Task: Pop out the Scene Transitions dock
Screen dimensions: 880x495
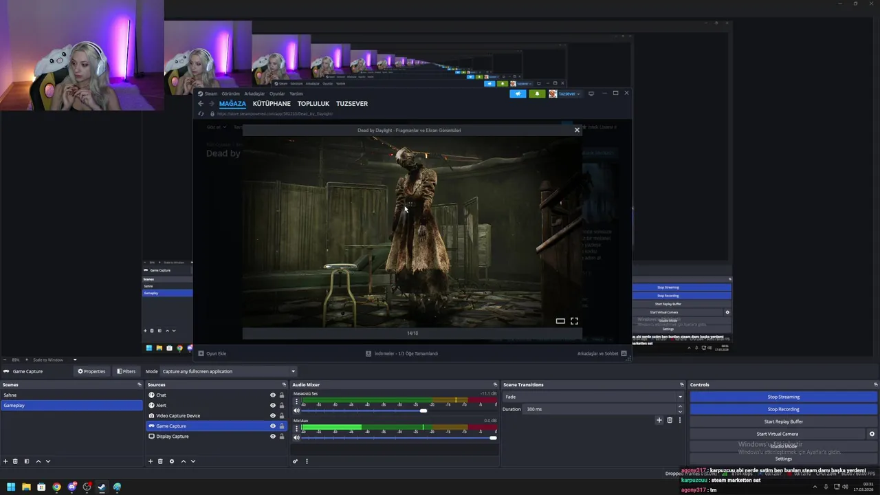Action: [682, 385]
